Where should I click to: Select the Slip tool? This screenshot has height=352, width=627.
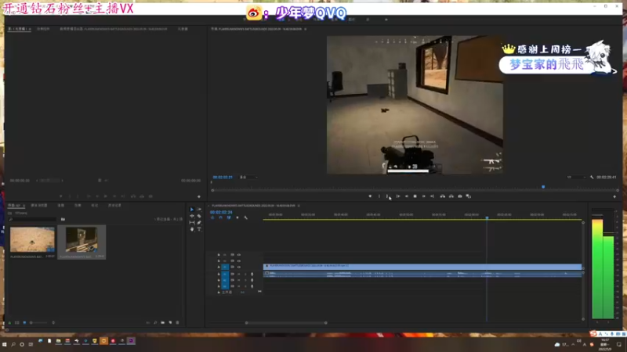point(192,223)
